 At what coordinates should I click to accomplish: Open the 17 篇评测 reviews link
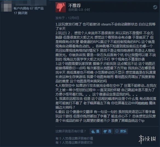21,13
